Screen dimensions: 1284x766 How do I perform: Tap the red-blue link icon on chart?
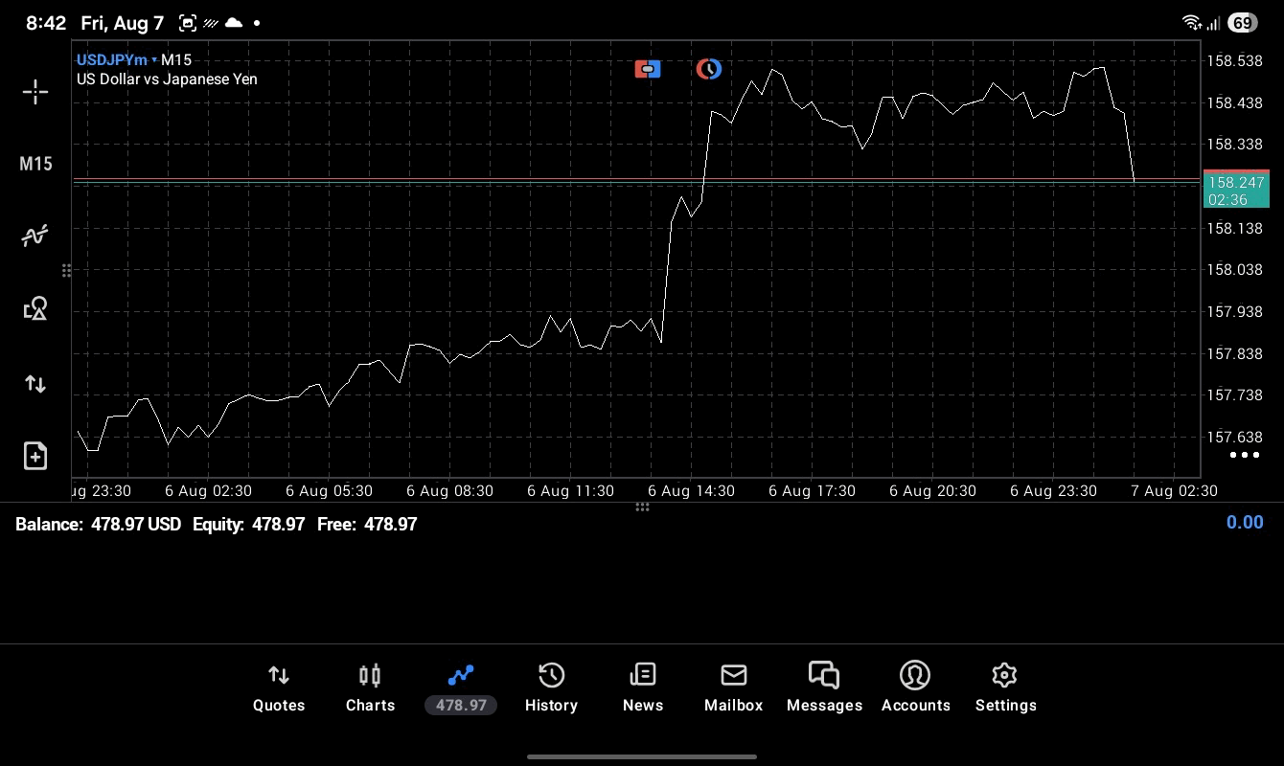click(648, 69)
